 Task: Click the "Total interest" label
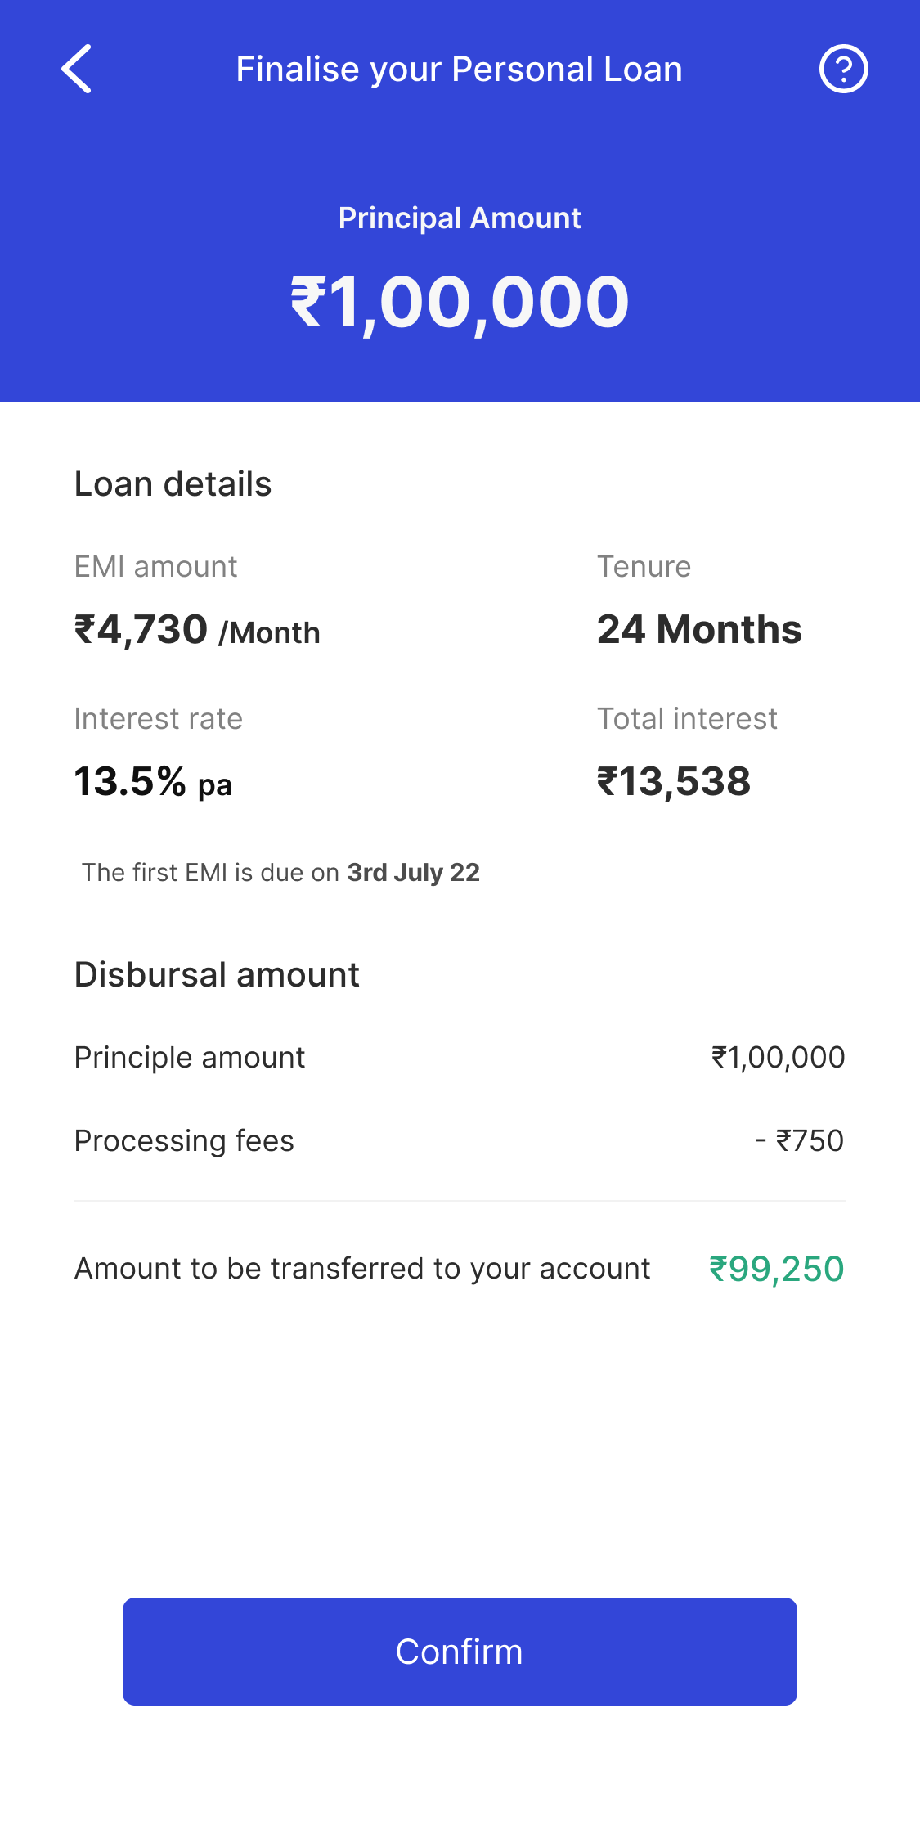pos(687,719)
